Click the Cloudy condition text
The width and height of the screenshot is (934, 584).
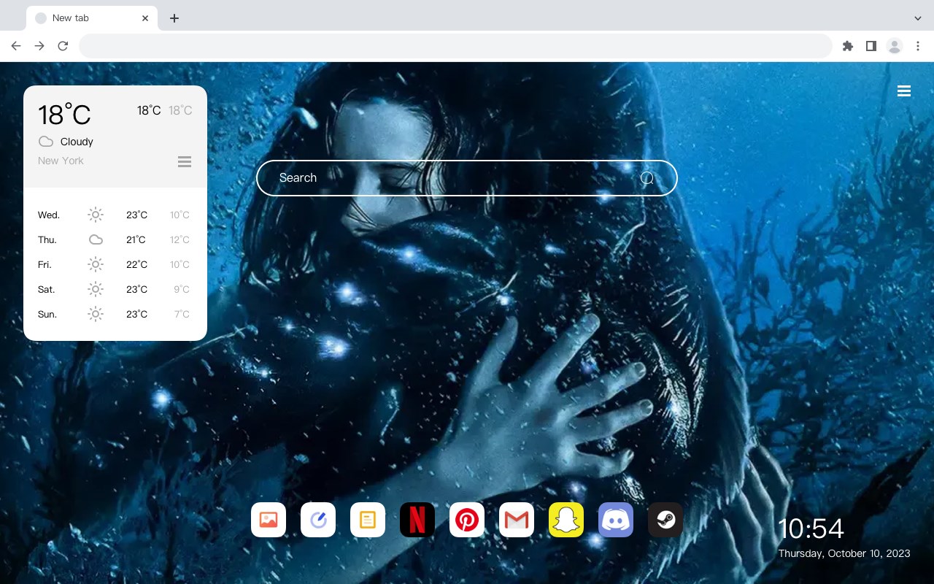77,142
